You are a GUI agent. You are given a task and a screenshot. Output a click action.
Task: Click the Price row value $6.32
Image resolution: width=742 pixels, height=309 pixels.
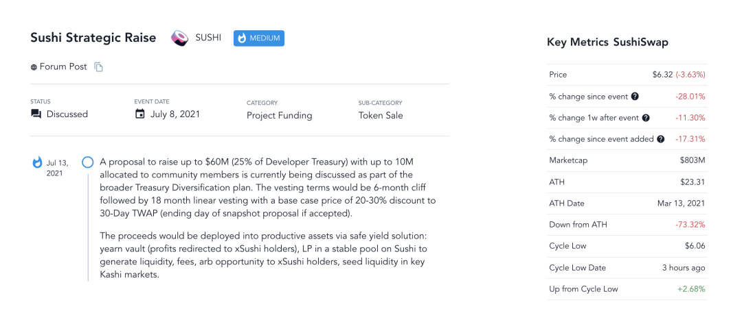[662, 75]
